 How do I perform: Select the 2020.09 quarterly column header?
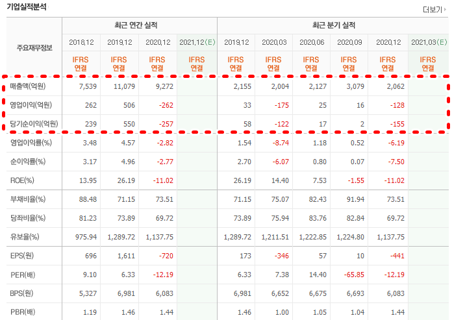[349, 42]
